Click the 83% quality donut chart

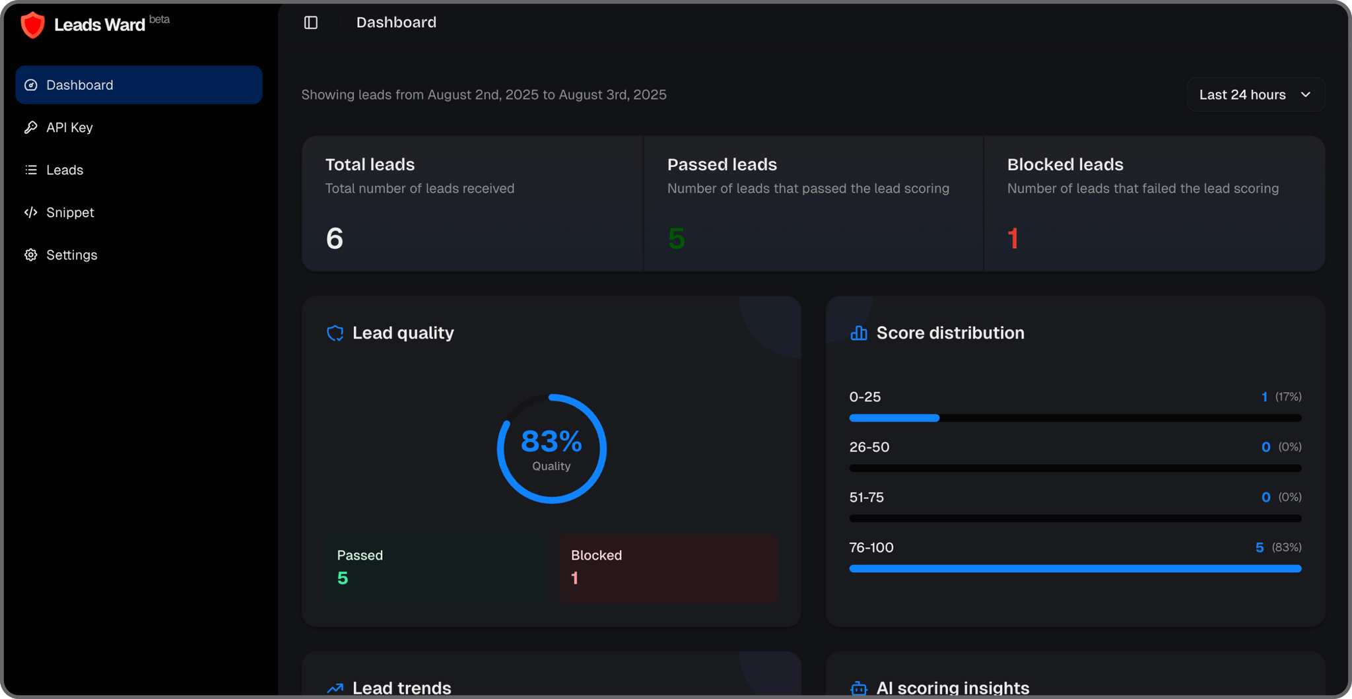552,448
